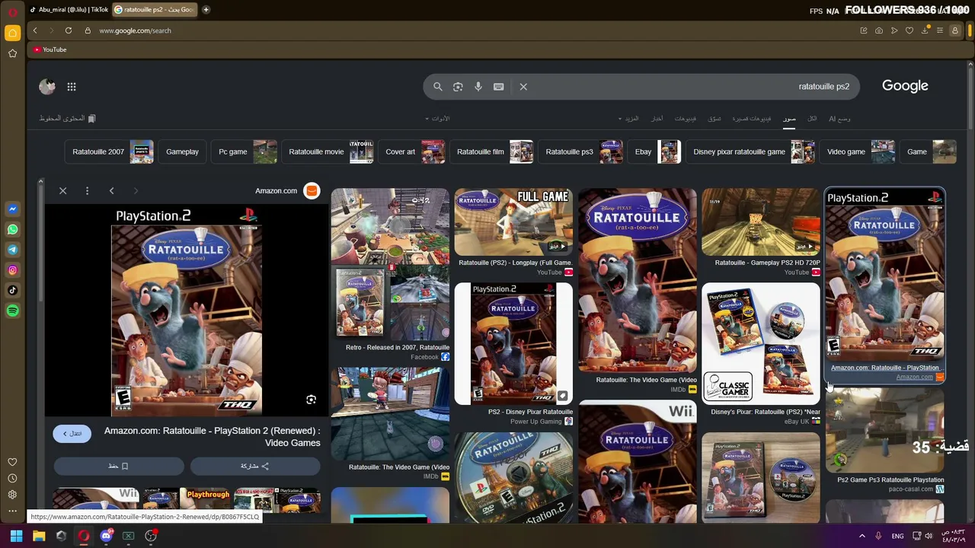Select the أخبار news tab
This screenshot has height=548, width=975.
coord(657,119)
